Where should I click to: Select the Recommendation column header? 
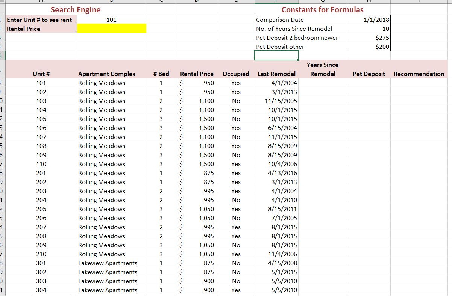[419, 74]
